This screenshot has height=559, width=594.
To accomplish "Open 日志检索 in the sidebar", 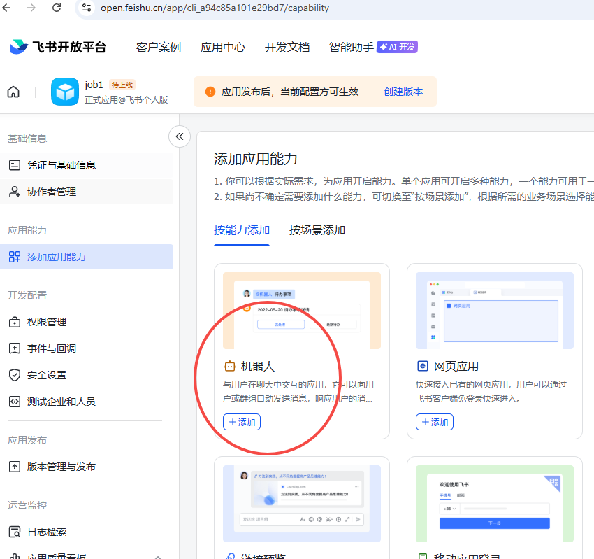I will point(87,532).
